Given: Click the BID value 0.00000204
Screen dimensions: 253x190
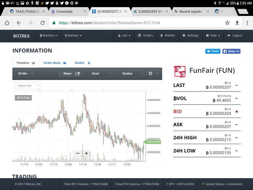Looking at the screenshot, I should (x=219, y=114).
